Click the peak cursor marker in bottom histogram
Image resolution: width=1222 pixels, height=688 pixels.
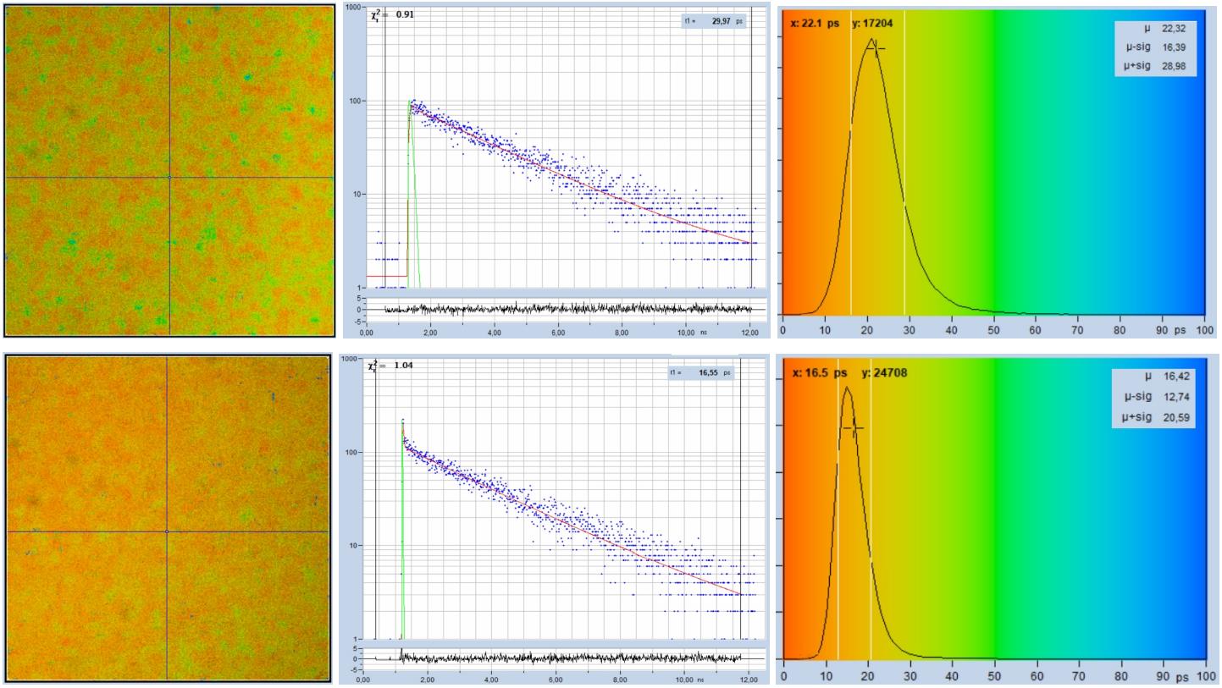(853, 428)
